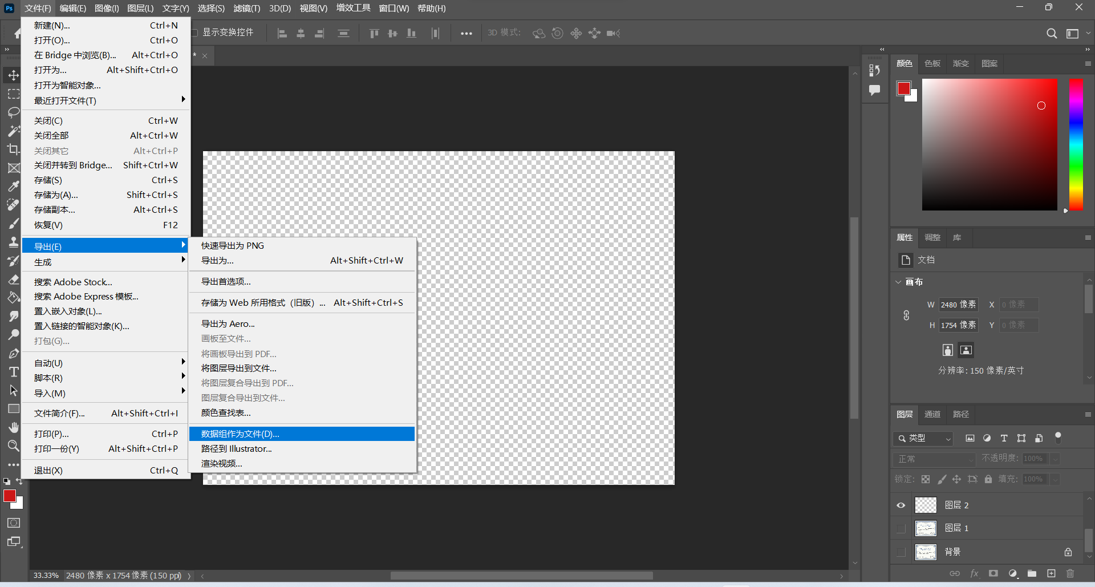This screenshot has height=587, width=1095.
Task: Click the delete layer trash icon
Action: click(x=1070, y=573)
